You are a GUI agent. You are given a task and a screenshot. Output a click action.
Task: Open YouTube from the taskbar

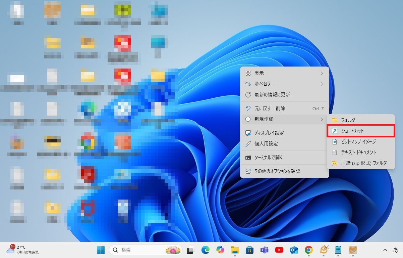coord(279,250)
